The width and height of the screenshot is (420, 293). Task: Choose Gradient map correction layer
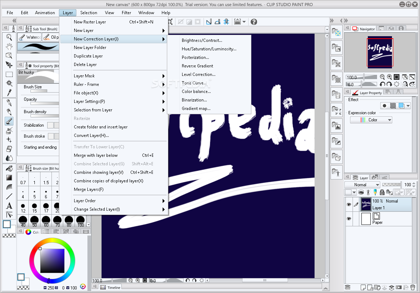click(x=196, y=109)
